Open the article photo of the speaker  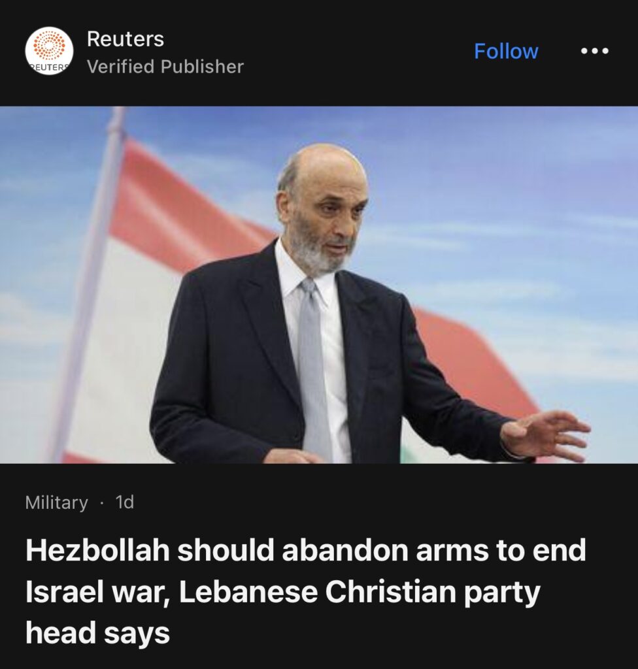319,285
